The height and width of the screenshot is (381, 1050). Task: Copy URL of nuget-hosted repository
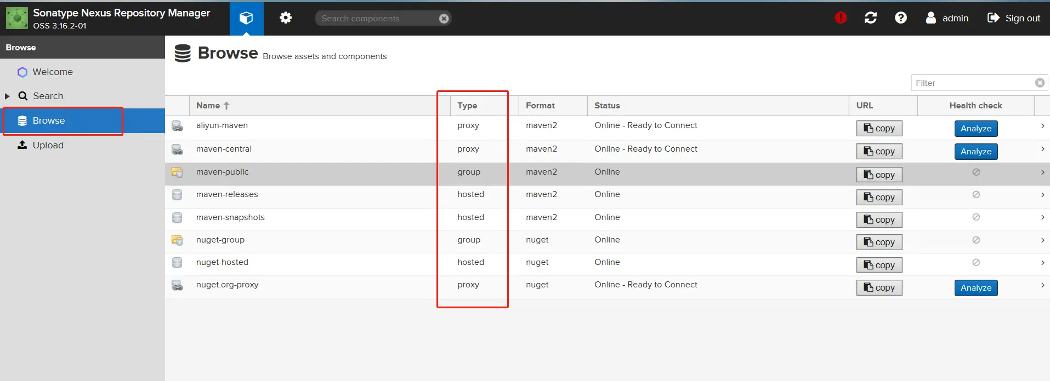pos(879,265)
